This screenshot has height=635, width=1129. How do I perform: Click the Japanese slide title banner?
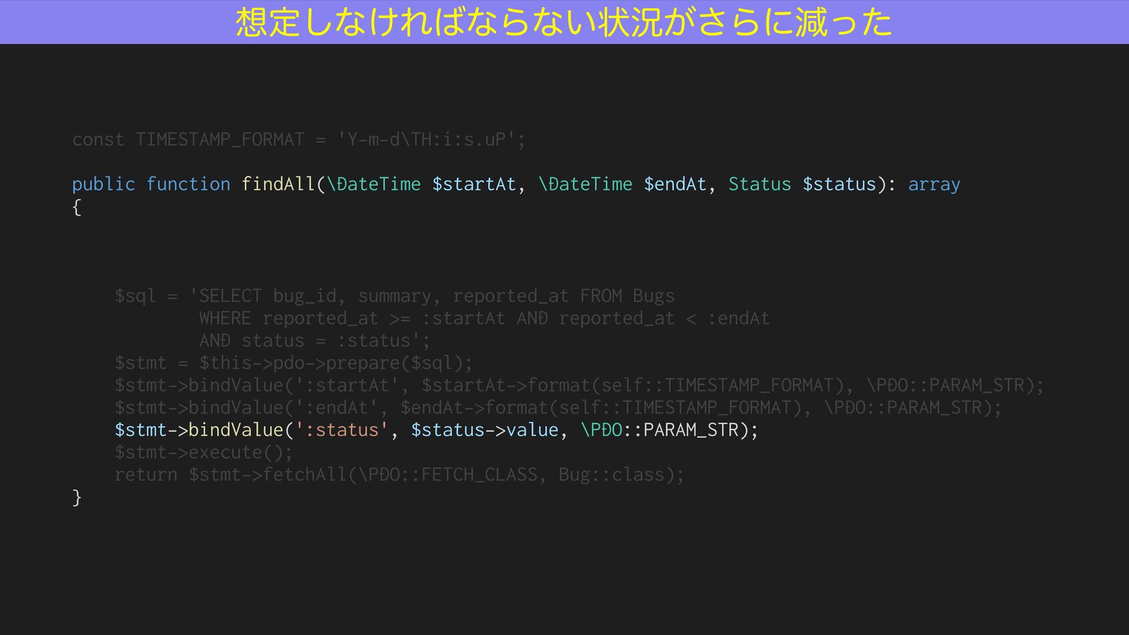tap(563, 22)
